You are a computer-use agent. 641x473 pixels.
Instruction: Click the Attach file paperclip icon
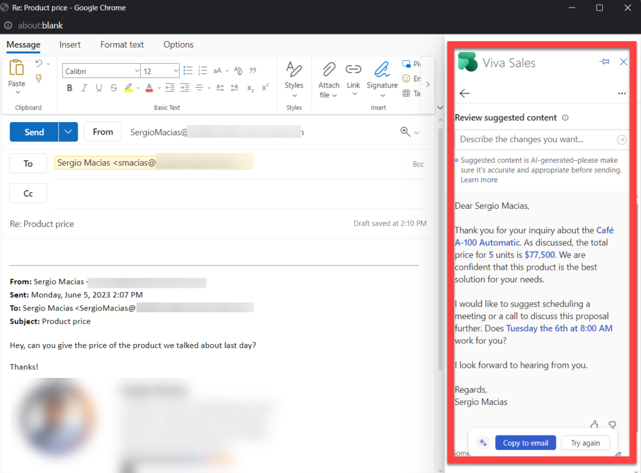[329, 69]
